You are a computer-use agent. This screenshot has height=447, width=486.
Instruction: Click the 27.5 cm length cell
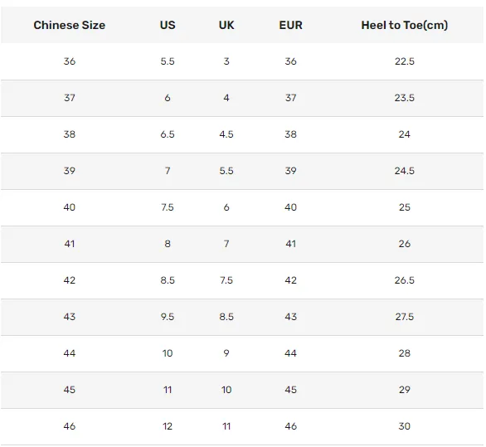405,317
